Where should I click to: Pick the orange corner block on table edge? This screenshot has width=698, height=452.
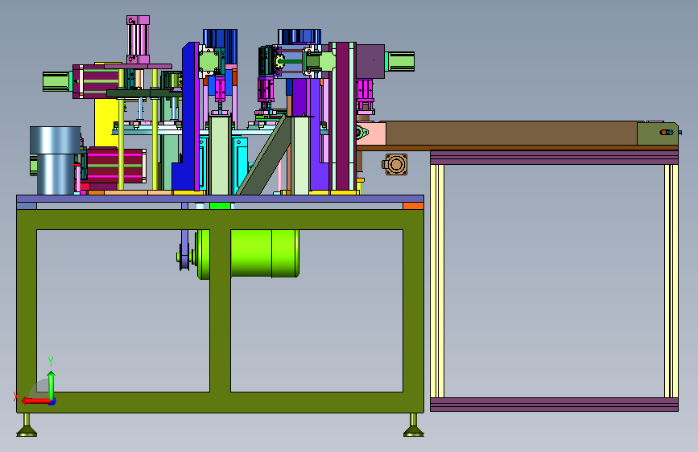click(413, 206)
